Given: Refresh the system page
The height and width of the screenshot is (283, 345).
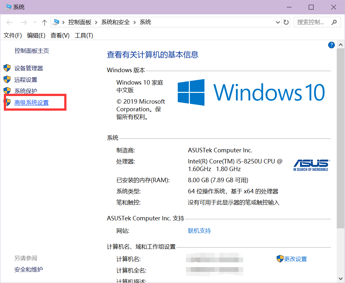Looking at the screenshot, I should 286,22.
